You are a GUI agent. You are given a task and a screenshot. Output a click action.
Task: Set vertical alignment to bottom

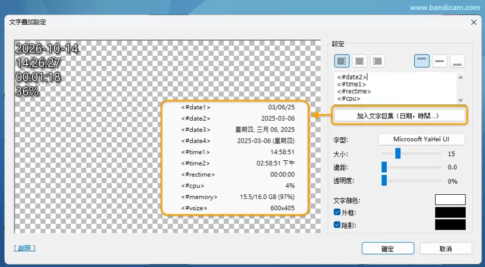(x=457, y=61)
